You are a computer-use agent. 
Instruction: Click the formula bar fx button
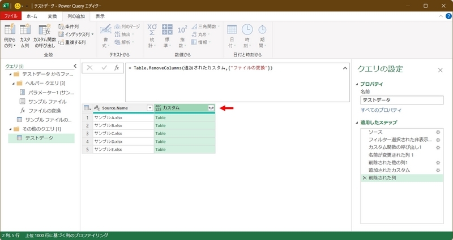[117, 68]
